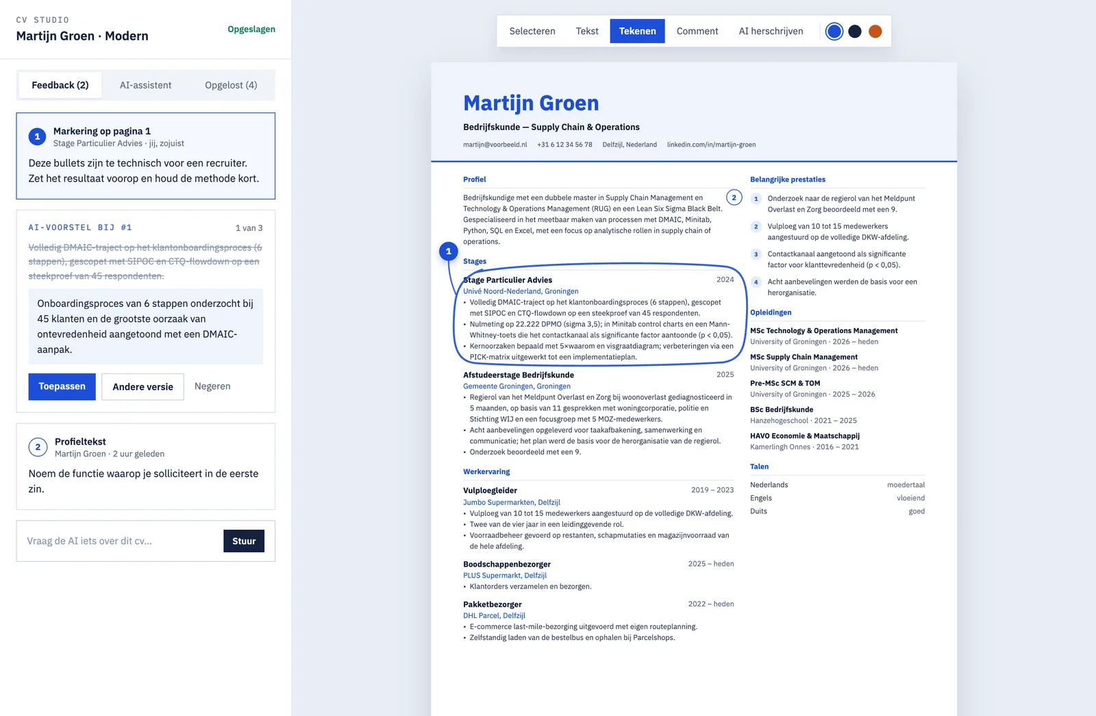Viewport: 1096px width, 716px height.
Task: Click the Opgeslagen saved status label
Action: pyautogui.click(x=251, y=29)
